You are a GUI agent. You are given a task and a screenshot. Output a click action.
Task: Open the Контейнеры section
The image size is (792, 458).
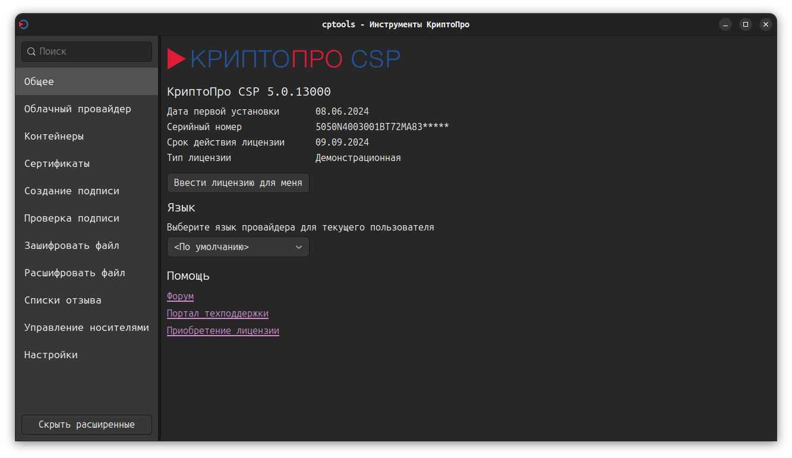(54, 136)
